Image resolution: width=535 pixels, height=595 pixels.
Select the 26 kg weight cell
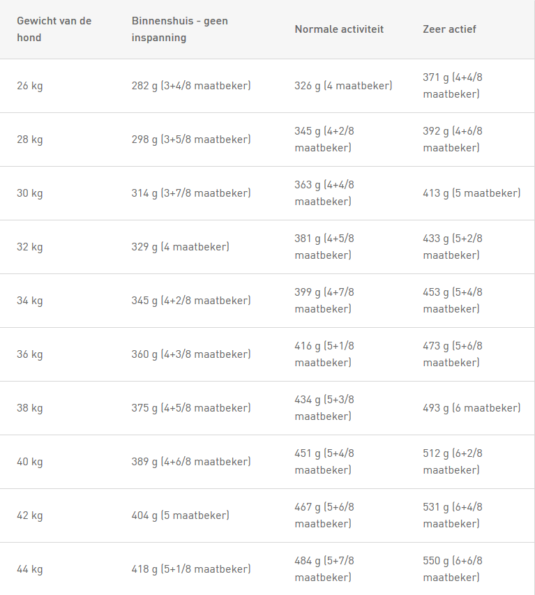click(x=29, y=86)
